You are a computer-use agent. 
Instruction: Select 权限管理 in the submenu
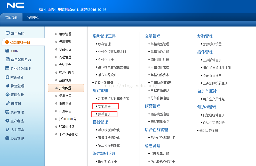coord(65,42)
